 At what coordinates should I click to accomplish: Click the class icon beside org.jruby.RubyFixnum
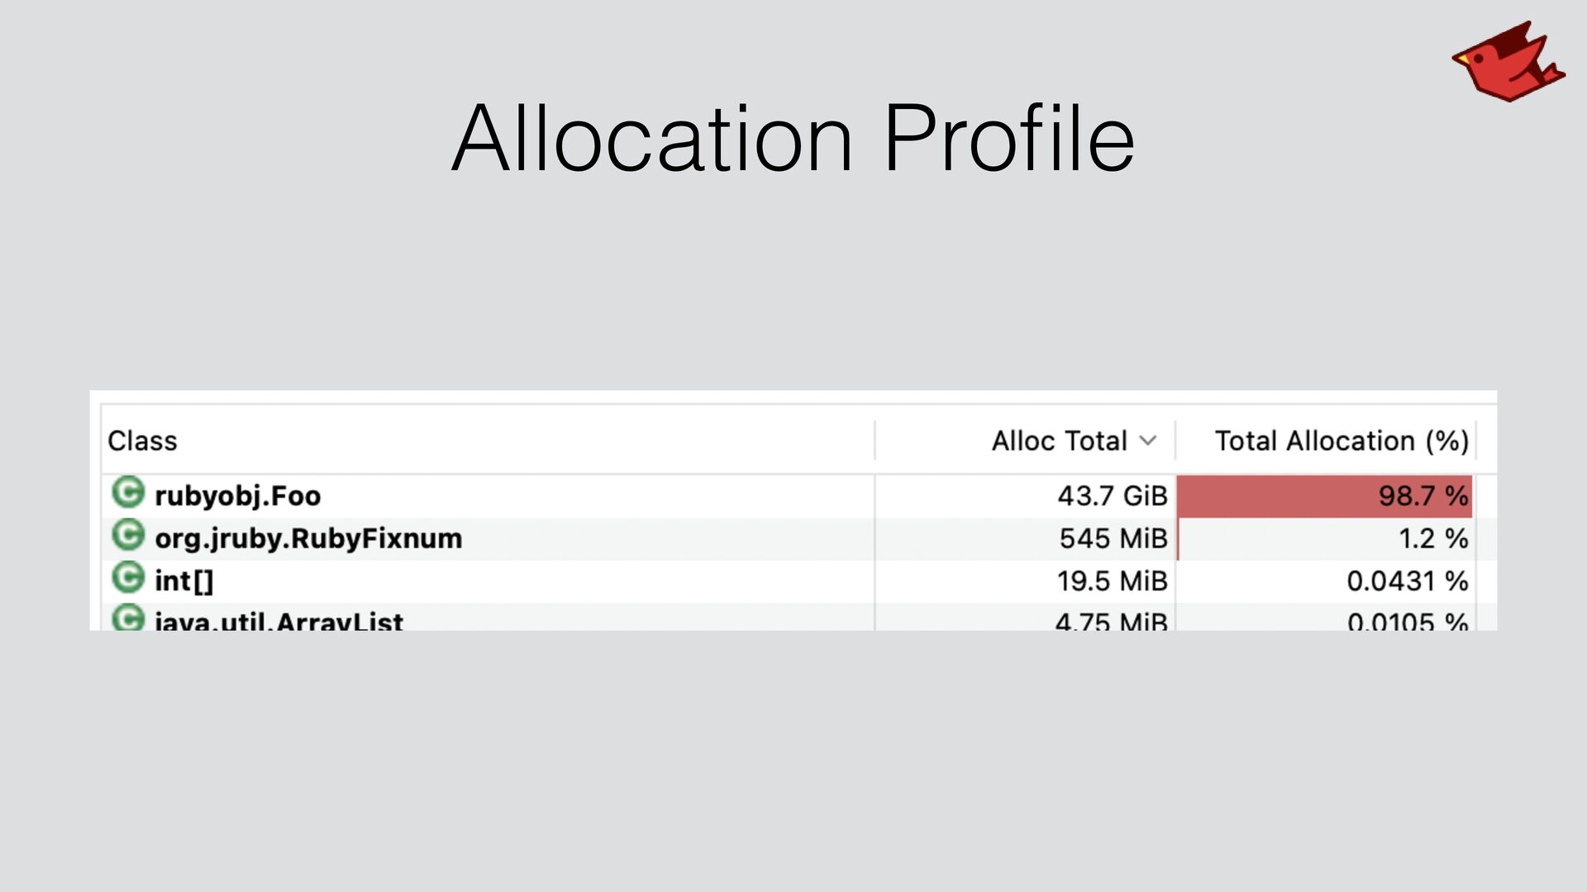[x=128, y=535]
